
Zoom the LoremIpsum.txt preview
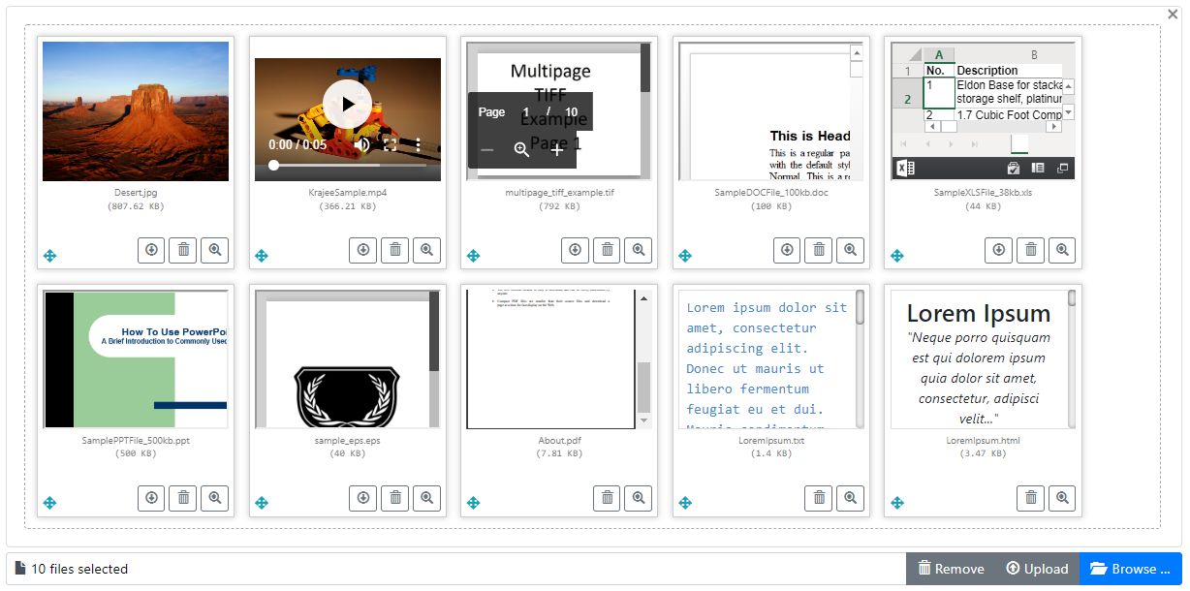850,498
